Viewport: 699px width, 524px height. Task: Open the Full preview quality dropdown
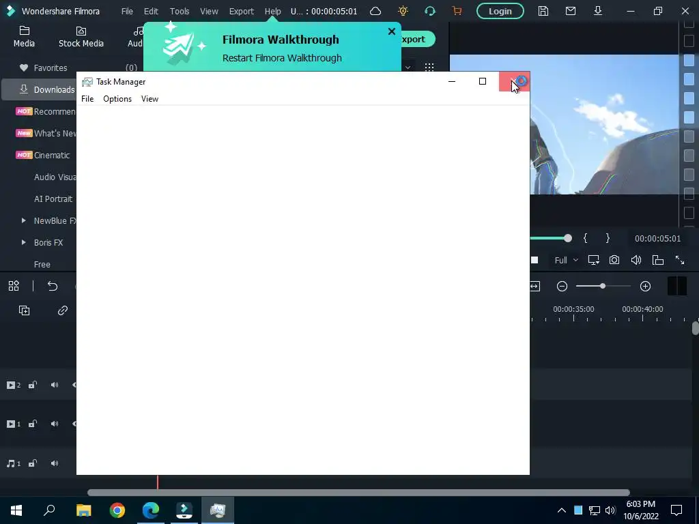566,260
